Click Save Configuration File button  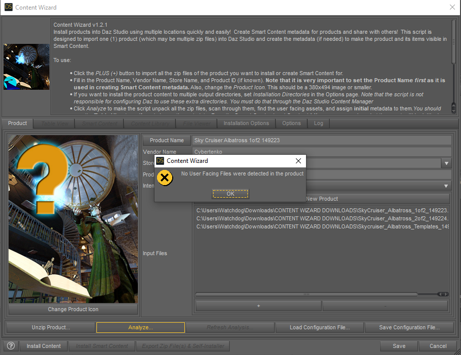point(409,327)
